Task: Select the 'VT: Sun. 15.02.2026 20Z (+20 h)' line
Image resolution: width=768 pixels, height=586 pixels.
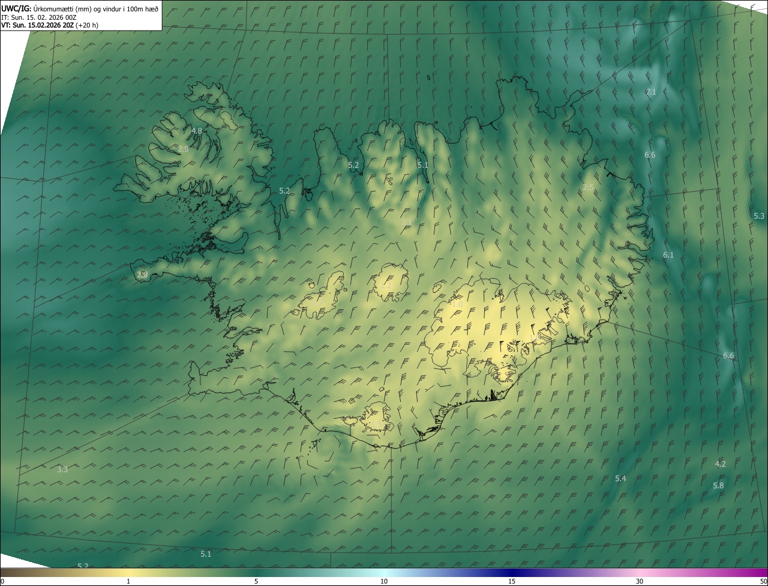Action: pos(50,25)
